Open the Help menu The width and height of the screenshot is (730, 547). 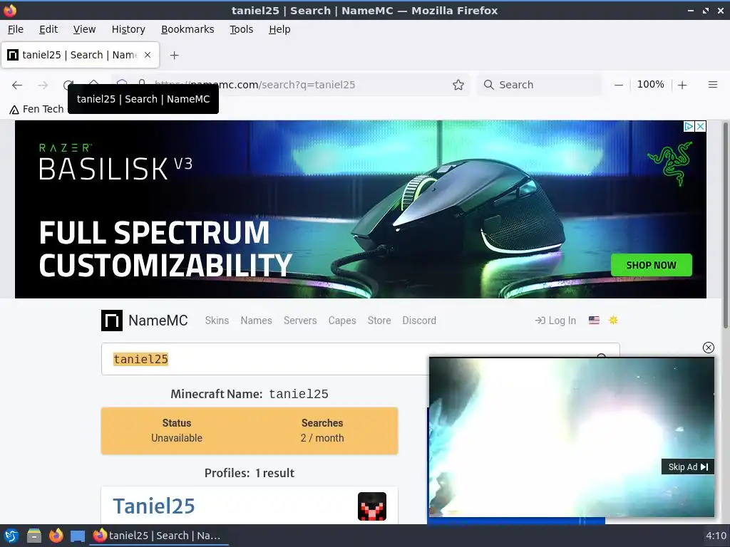[x=279, y=29]
